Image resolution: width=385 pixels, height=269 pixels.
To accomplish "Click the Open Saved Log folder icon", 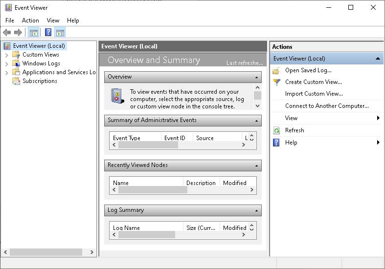I will pyautogui.click(x=276, y=71).
